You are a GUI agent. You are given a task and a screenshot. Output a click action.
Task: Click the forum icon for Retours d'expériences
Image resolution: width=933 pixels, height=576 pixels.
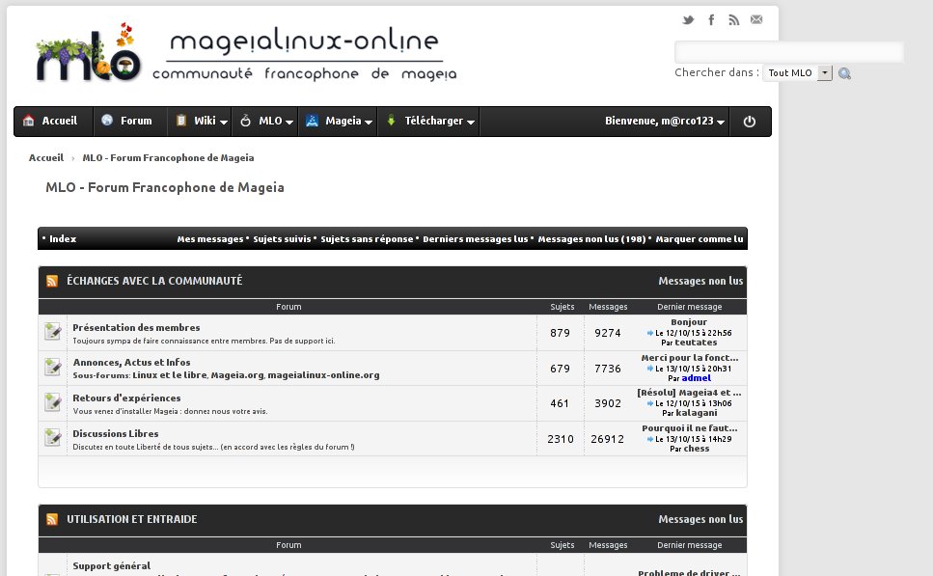point(52,402)
